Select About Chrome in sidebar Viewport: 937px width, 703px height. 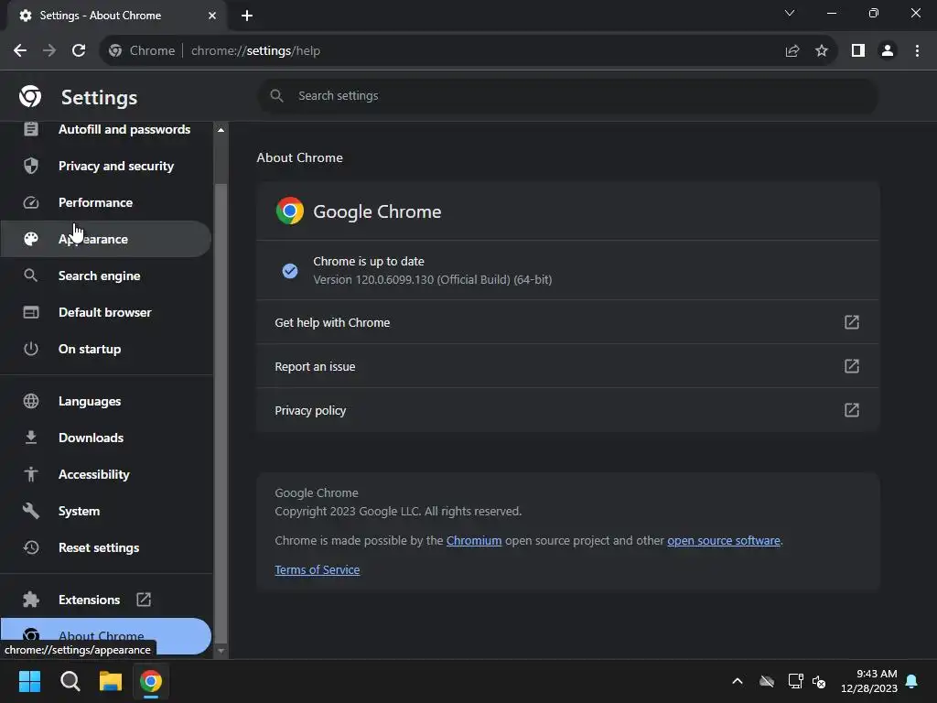[106, 636]
